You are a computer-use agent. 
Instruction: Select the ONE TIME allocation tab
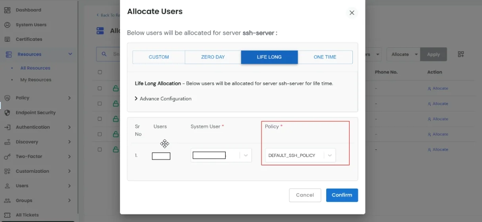pyautogui.click(x=325, y=57)
